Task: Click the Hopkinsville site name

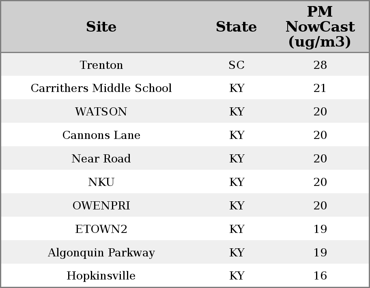Action: pos(101,276)
